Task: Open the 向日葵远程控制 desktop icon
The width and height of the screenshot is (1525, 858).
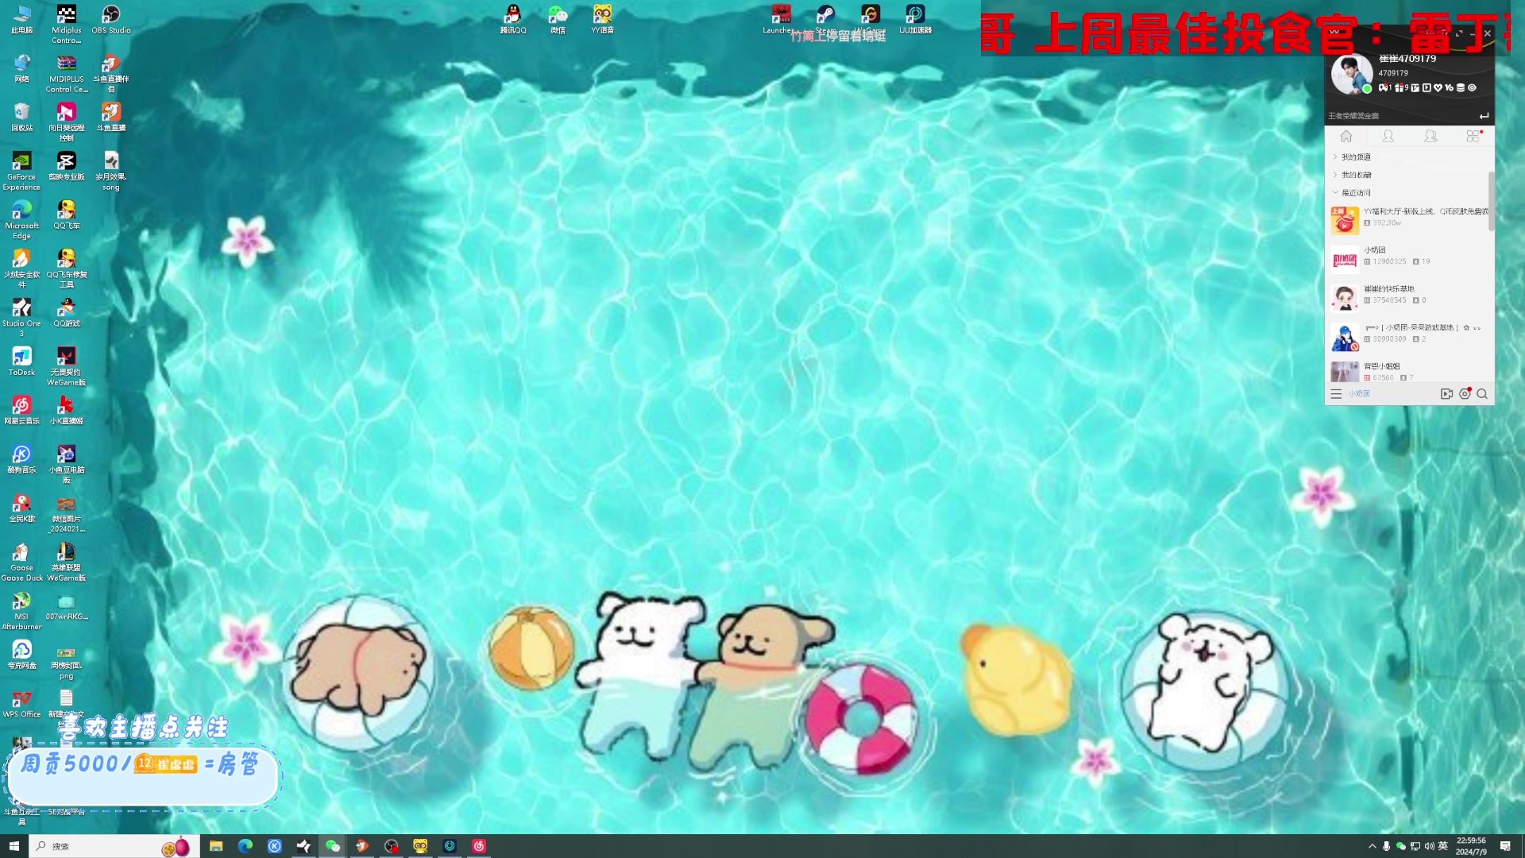Action: 66,122
